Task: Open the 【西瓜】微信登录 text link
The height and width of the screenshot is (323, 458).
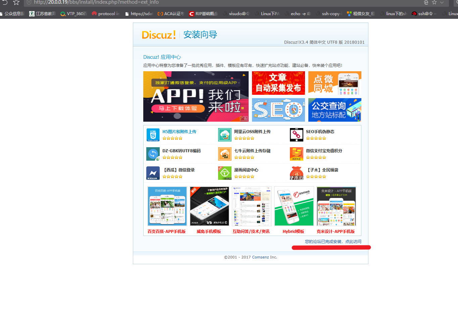Action: [179, 170]
